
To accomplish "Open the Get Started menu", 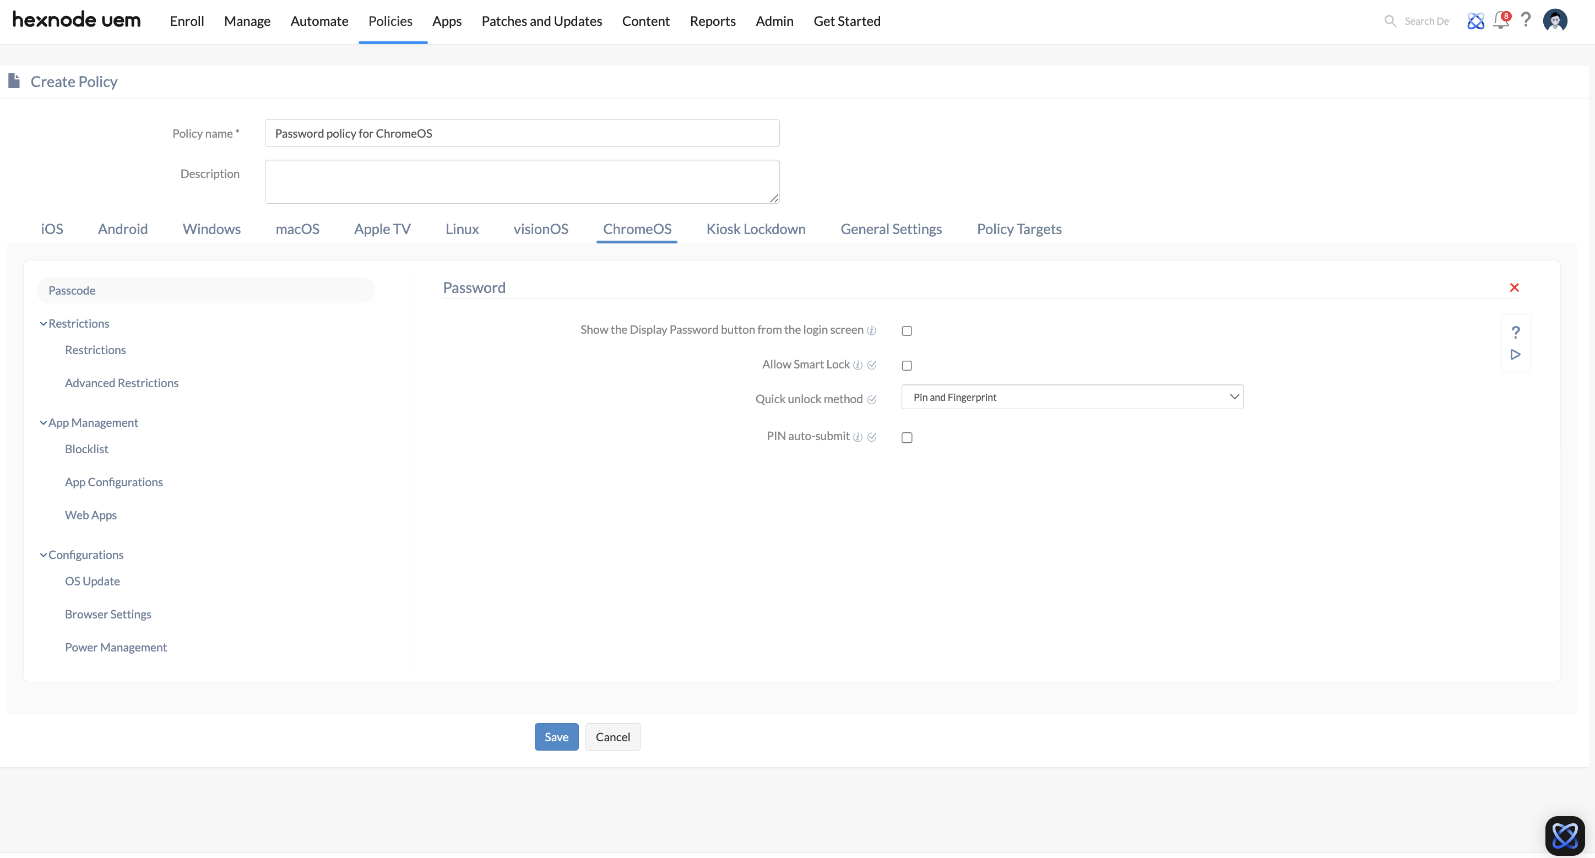I will tap(847, 21).
